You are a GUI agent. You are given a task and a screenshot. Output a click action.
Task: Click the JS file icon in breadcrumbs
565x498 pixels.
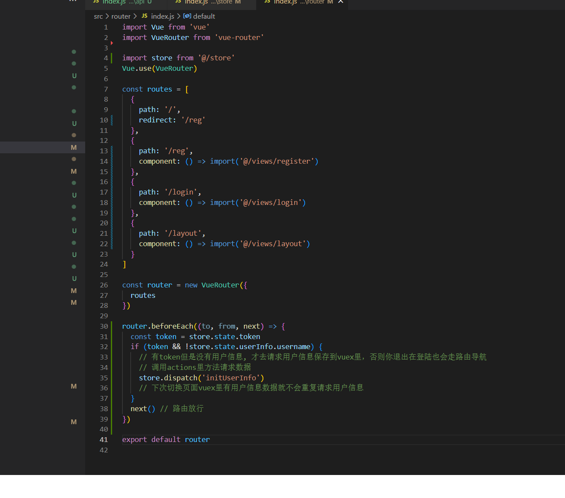(x=144, y=16)
